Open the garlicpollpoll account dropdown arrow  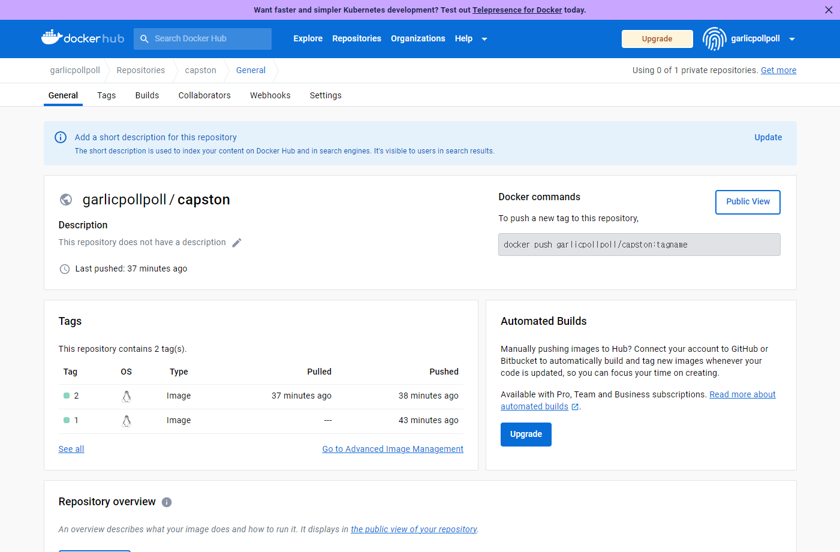792,39
